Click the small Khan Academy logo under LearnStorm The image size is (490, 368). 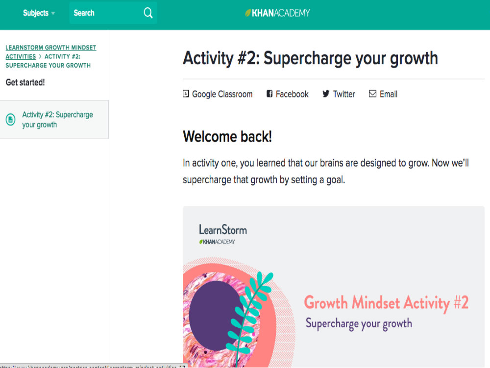pyautogui.click(x=217, y=242)
